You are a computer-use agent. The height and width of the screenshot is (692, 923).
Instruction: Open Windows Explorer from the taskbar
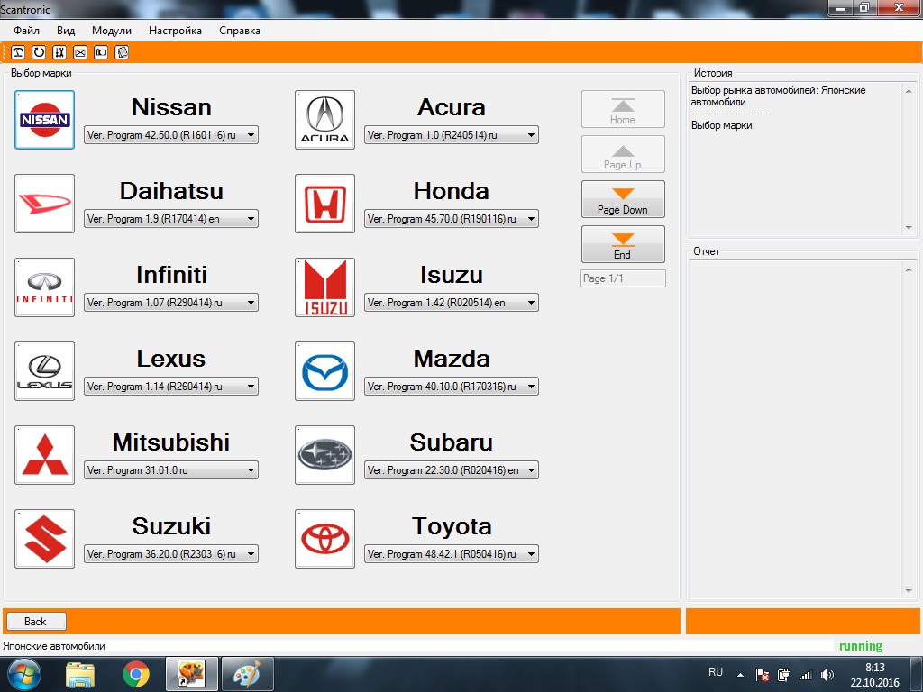coord(80,675)
